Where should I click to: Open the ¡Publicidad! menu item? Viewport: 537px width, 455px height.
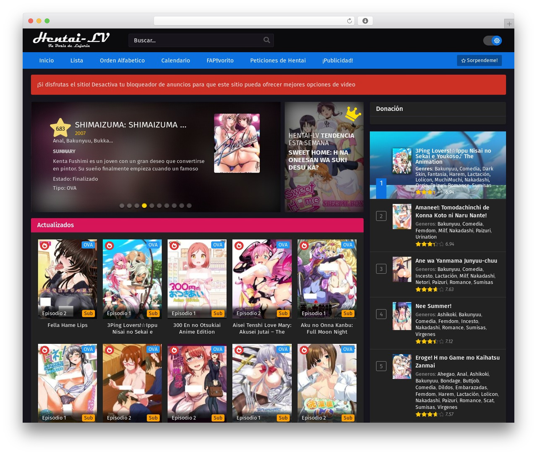tap(338, 60)
